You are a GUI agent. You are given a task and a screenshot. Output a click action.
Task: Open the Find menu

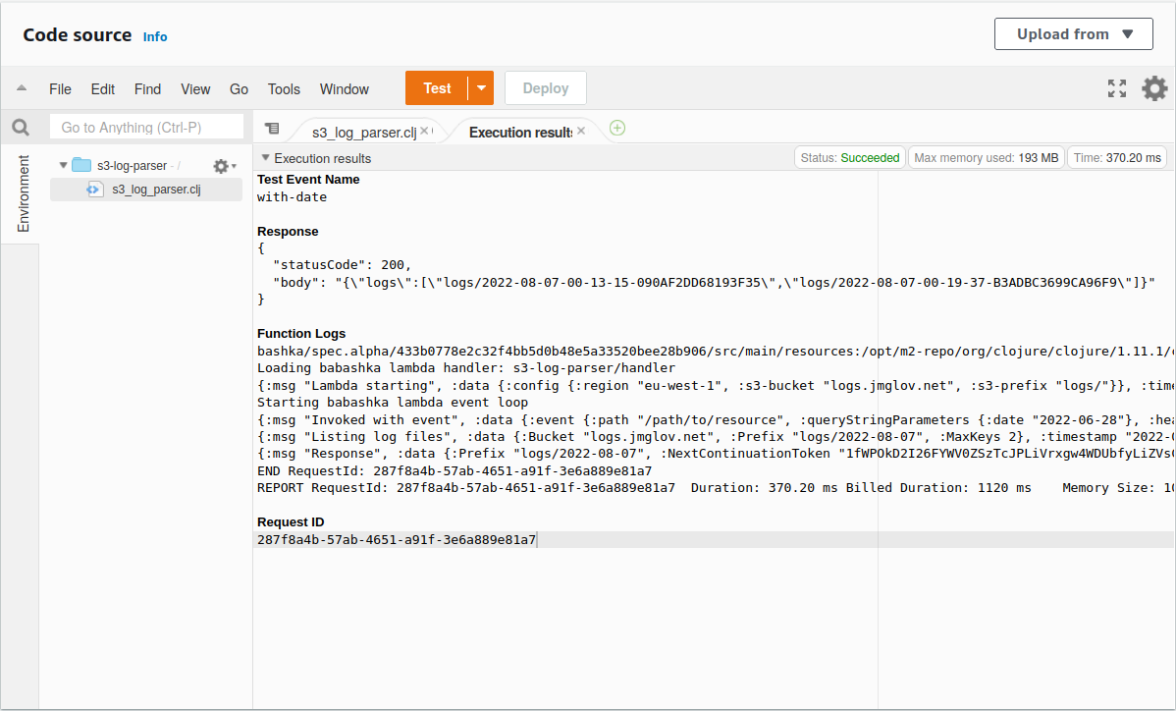coord(148,89)
